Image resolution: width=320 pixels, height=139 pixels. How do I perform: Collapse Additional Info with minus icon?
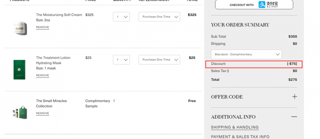294,117
